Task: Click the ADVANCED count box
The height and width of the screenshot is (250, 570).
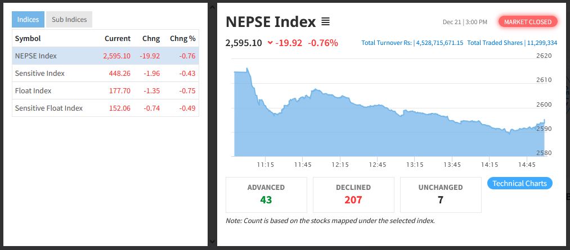Action: click(266, 194)
